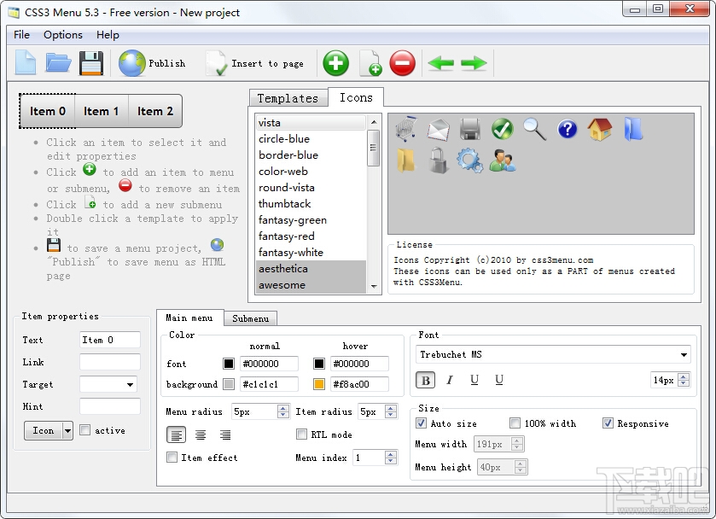
Task: Add a submenu with the page-plus icon
Action: [x=370, y=63]
